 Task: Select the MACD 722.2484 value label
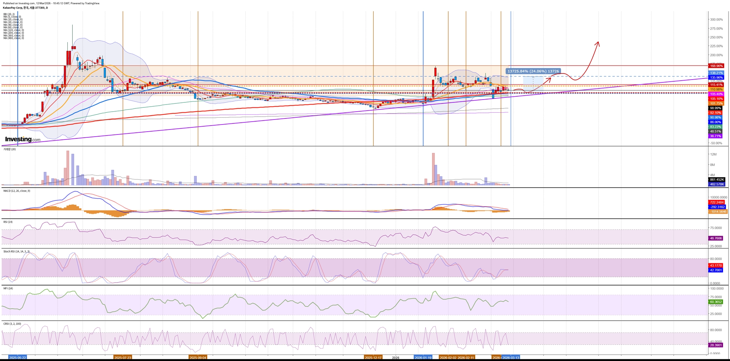click(717, 202)
